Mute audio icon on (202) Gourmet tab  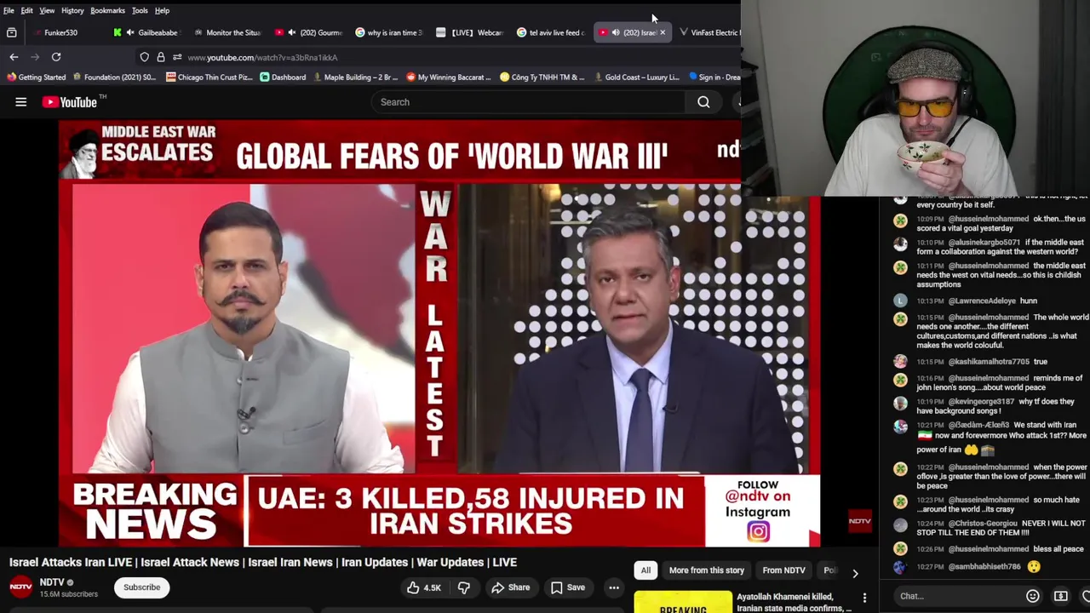(x=291, y=32)
